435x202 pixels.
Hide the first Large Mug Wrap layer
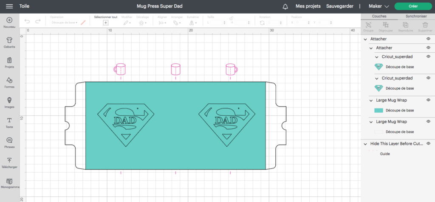tap(428, 100)
